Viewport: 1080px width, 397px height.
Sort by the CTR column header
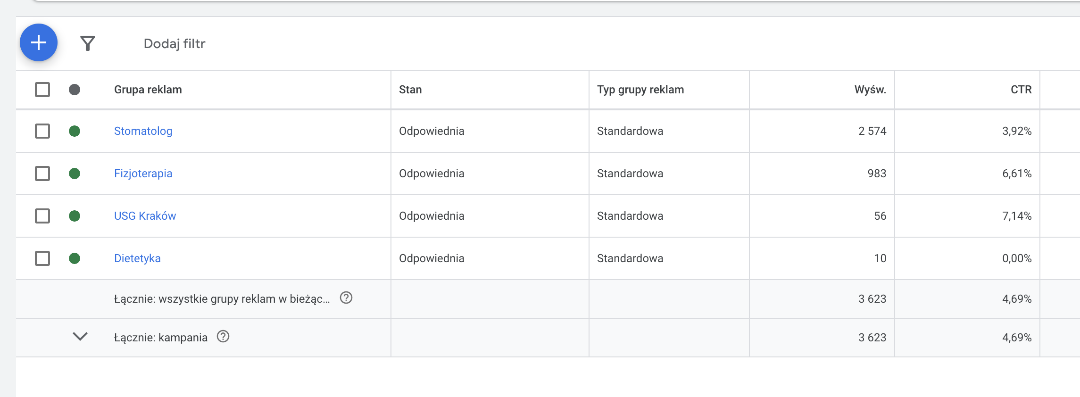[1021, 90]
